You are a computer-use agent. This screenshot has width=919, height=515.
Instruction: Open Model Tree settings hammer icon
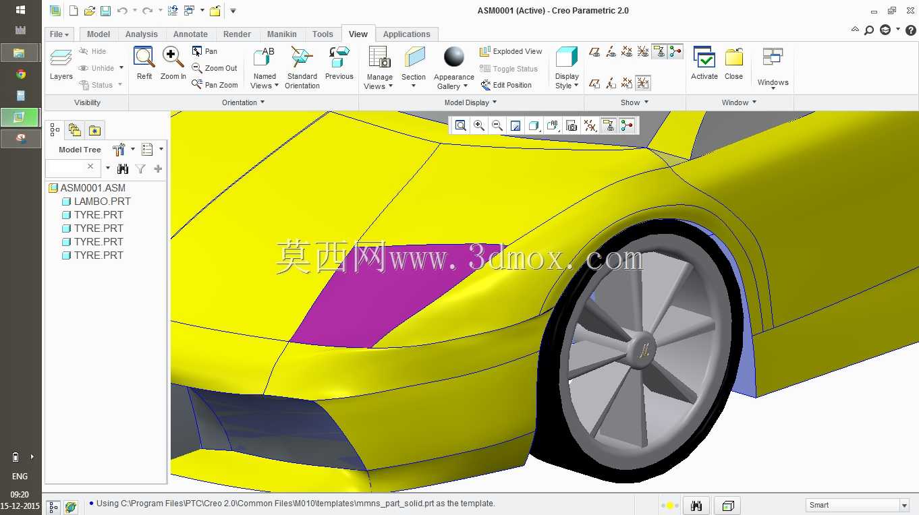[119, 150]
